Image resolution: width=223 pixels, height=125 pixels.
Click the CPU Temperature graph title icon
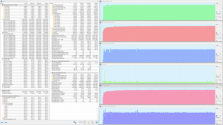pyautogui.click(x=100, y=22)
